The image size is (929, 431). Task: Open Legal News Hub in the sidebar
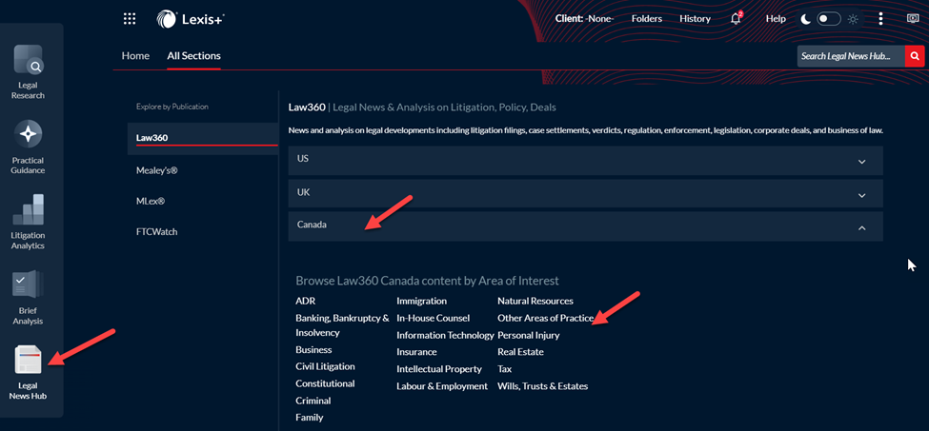(28, 372)
